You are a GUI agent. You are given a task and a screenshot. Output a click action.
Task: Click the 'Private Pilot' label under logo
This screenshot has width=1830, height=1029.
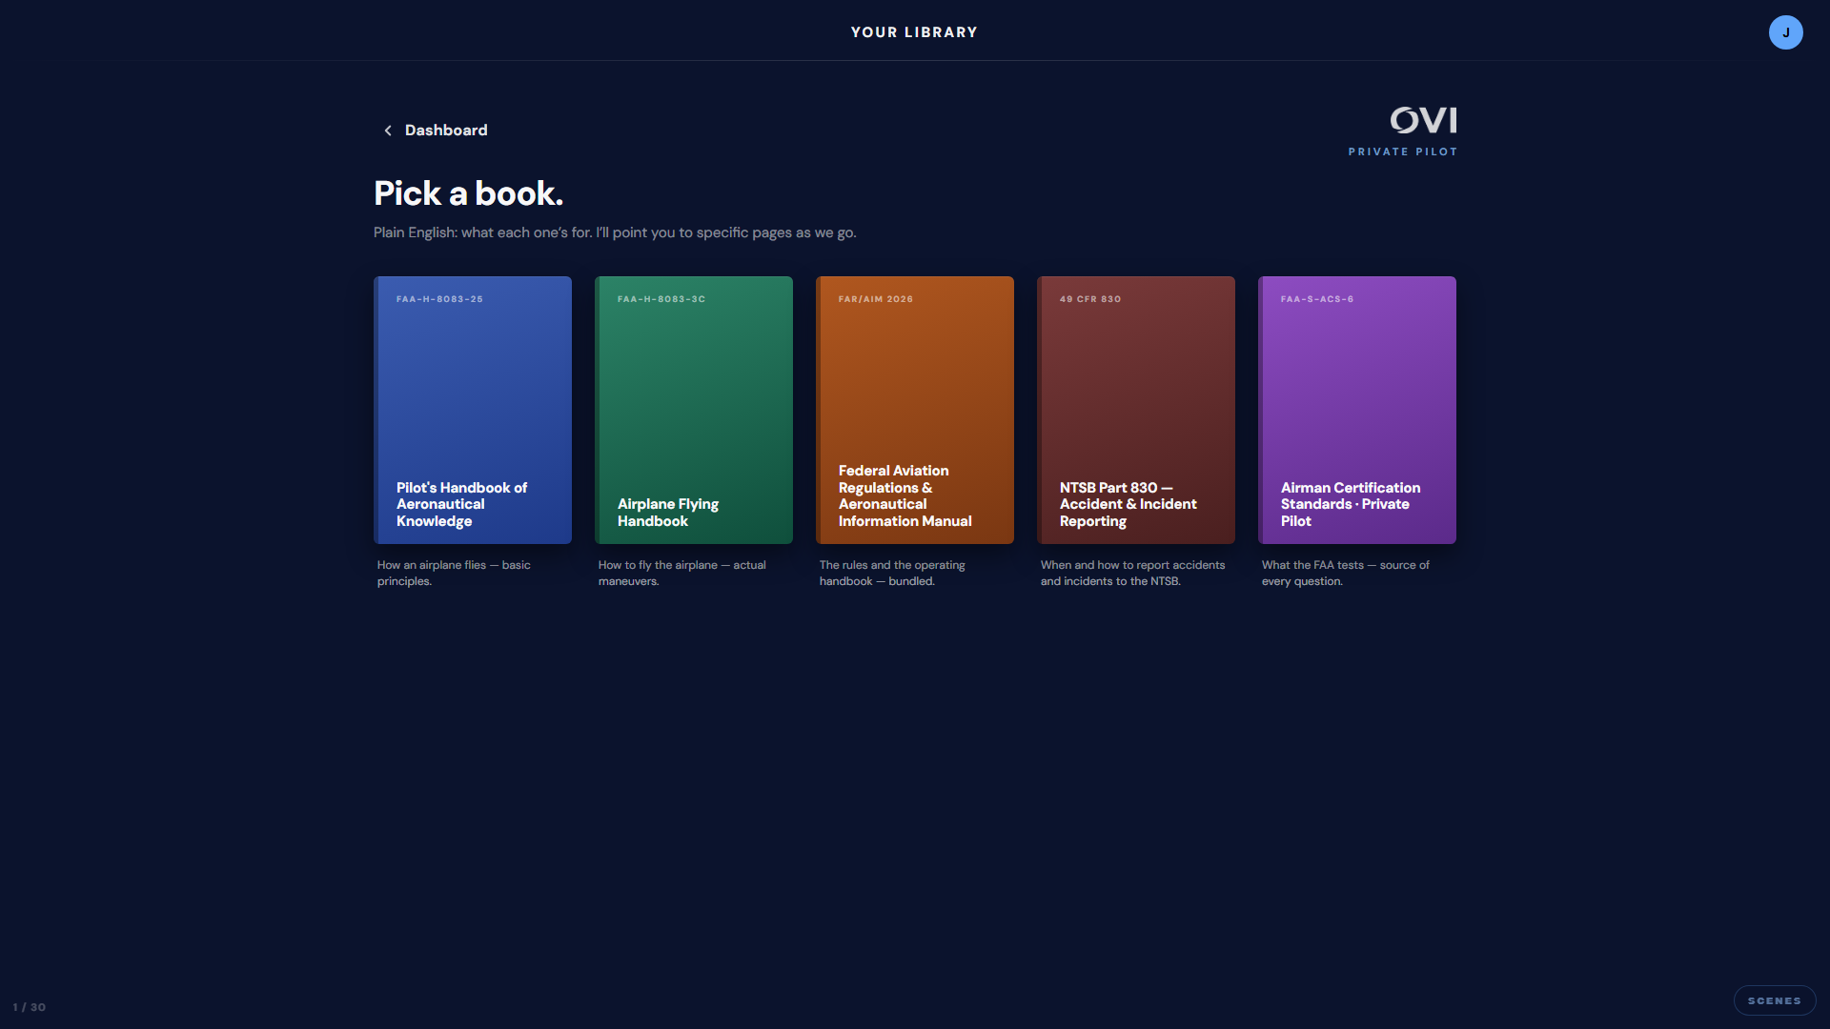coord(1402,151)
